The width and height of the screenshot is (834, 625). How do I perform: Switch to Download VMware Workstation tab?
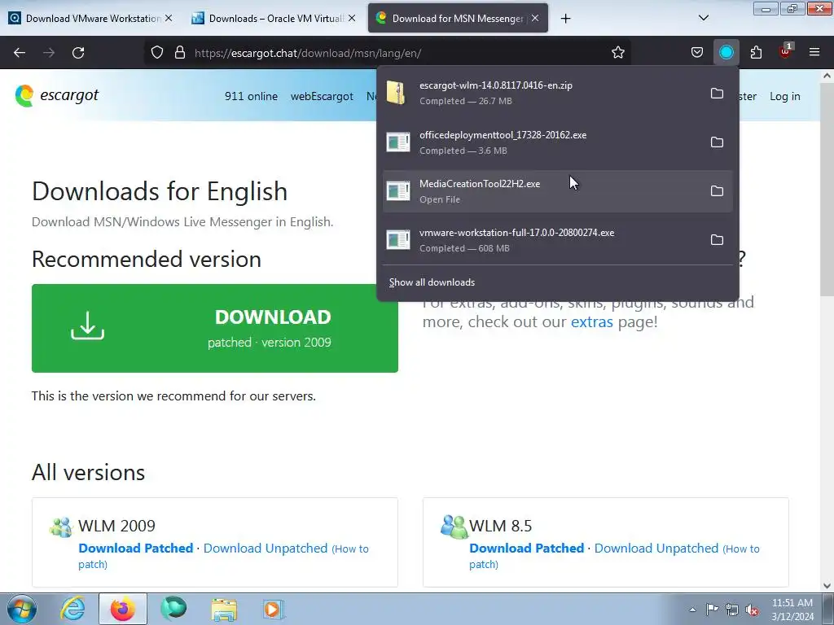click(x=89, y=18)
